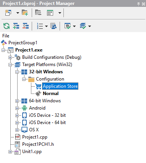Screen dimensions: 146x163
Task: Click the Project1.cpp file icon
Action: click(18, 137)
